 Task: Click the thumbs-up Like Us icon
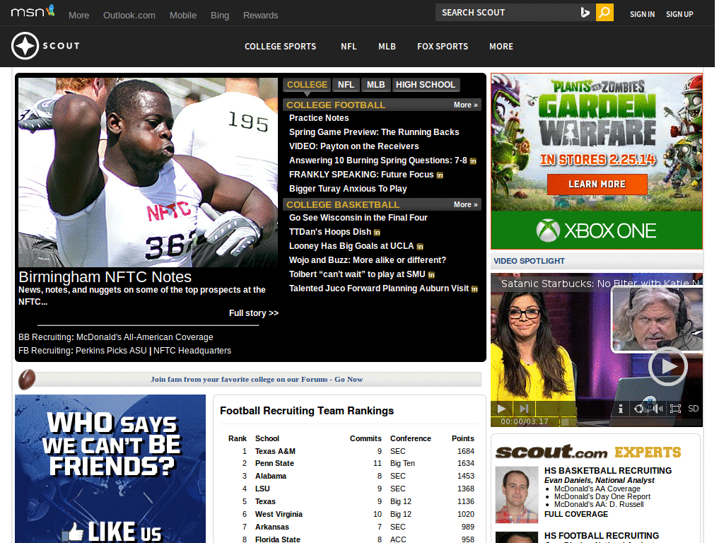pos(74,532)
